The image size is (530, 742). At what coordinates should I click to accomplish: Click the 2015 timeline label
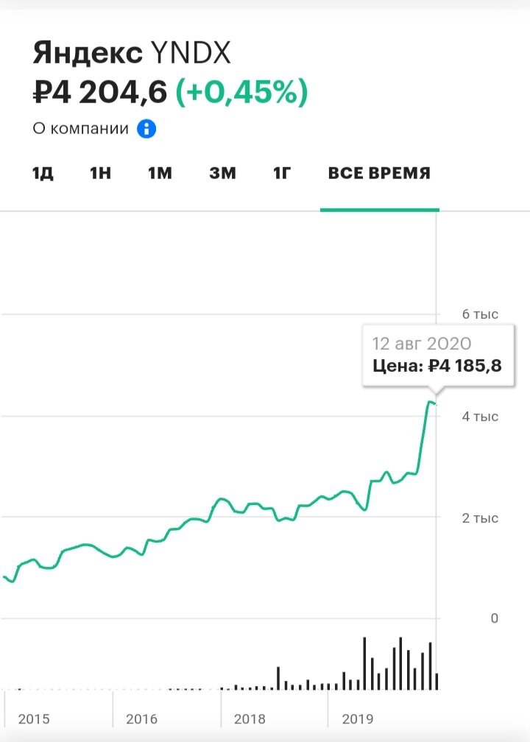click(x=34, y=718)
